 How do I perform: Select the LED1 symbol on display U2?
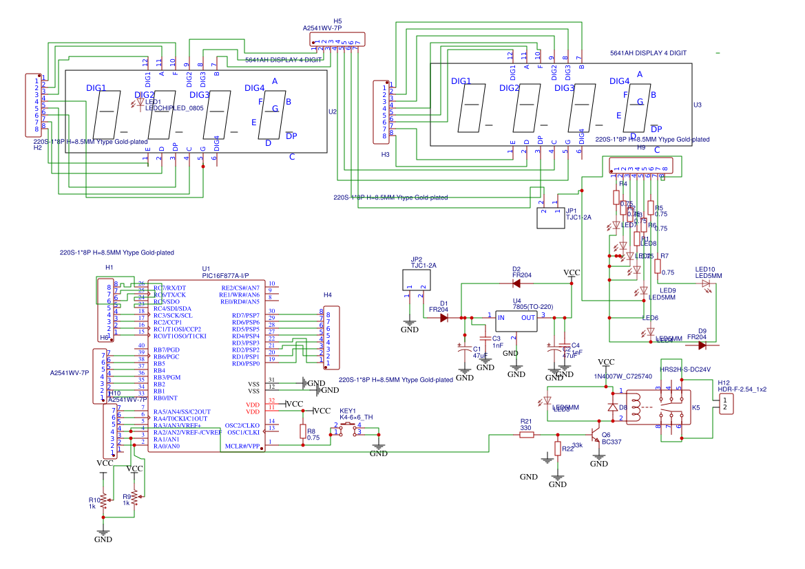(139, 103)
